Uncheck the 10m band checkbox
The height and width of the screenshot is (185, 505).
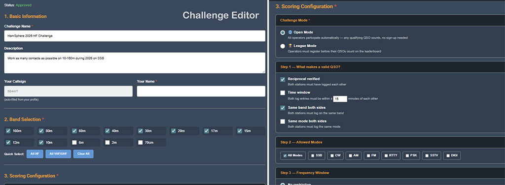[x=41, y=142]
